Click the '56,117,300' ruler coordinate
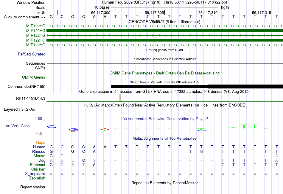Image resolution: width=283 pixels, height=194 pixels. (x=101, y=12)
